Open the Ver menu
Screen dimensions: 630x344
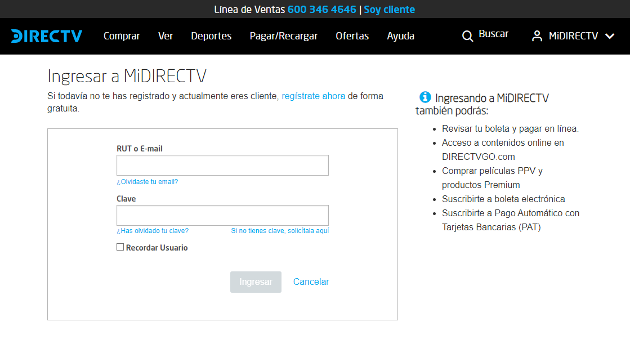click(165, 36)
